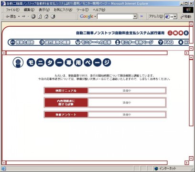
Task: Go to the browser Home icon
Action: pos(46,16)
